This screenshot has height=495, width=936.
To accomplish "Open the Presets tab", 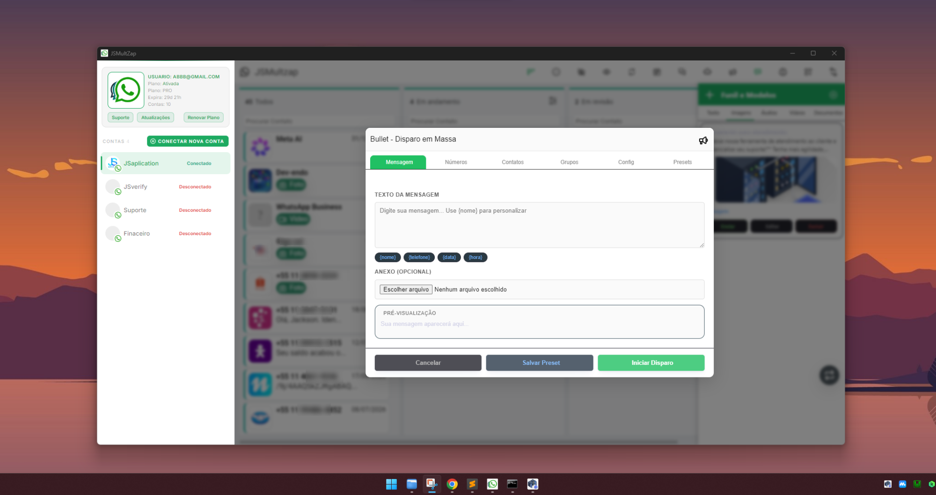I will (682, 162).
